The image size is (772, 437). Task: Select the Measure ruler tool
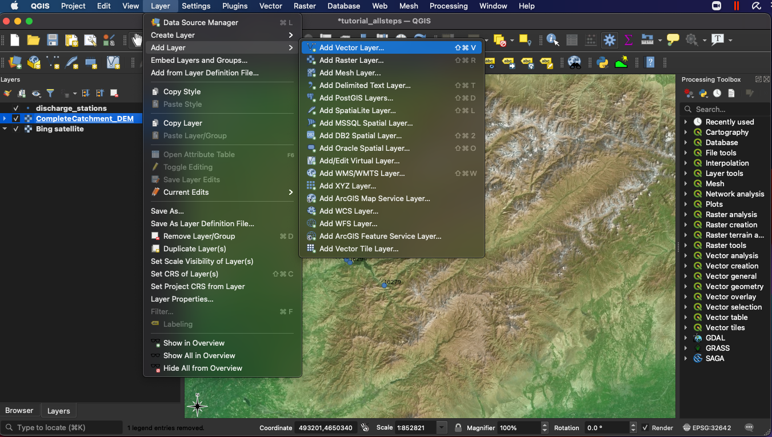coord(647,40)
